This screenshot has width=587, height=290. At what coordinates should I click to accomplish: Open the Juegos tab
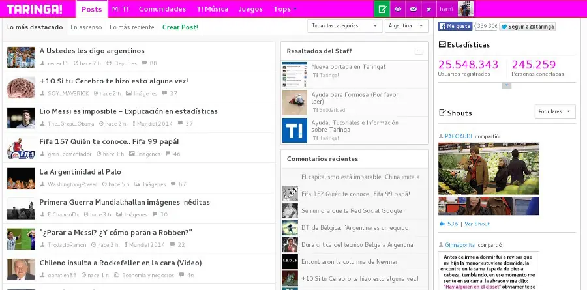pos(250,9)
